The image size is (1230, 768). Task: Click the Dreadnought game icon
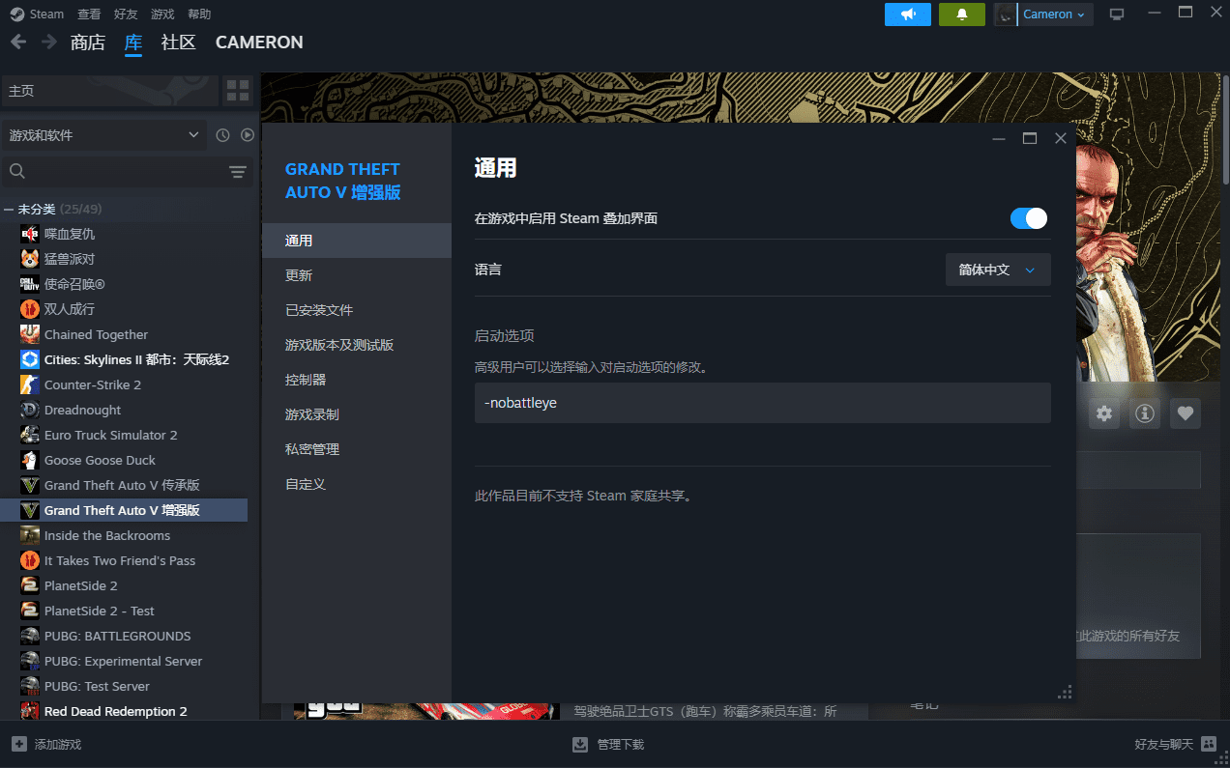(29, 410)
